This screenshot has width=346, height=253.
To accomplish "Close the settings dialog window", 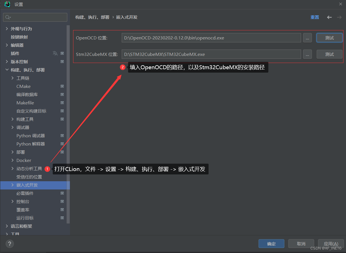I will (340, 4).
